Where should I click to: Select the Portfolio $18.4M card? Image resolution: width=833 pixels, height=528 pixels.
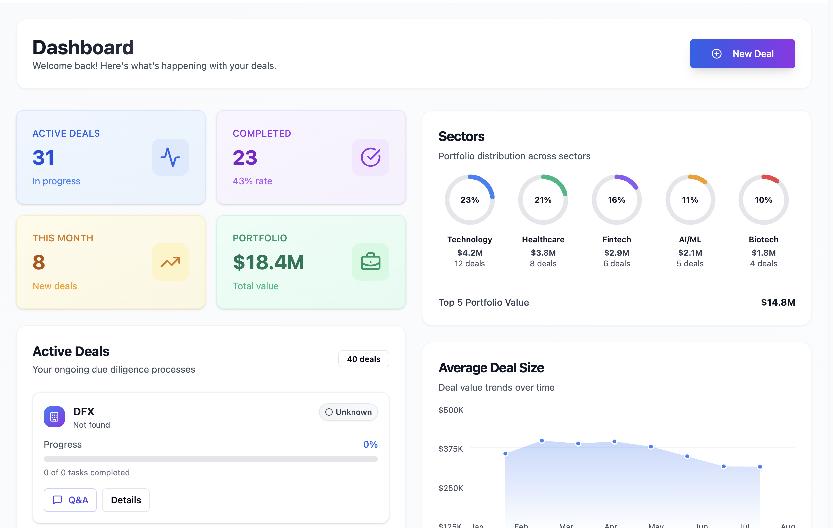[311, 262]
